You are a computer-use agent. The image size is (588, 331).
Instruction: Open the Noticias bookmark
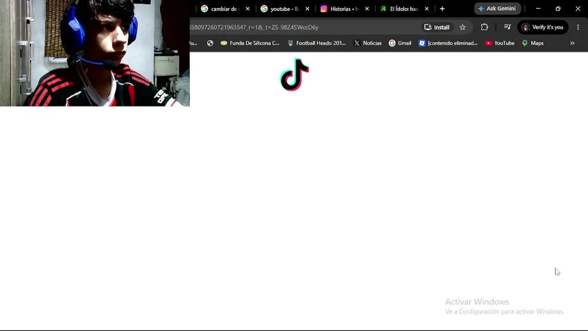(x=367, y=43)
